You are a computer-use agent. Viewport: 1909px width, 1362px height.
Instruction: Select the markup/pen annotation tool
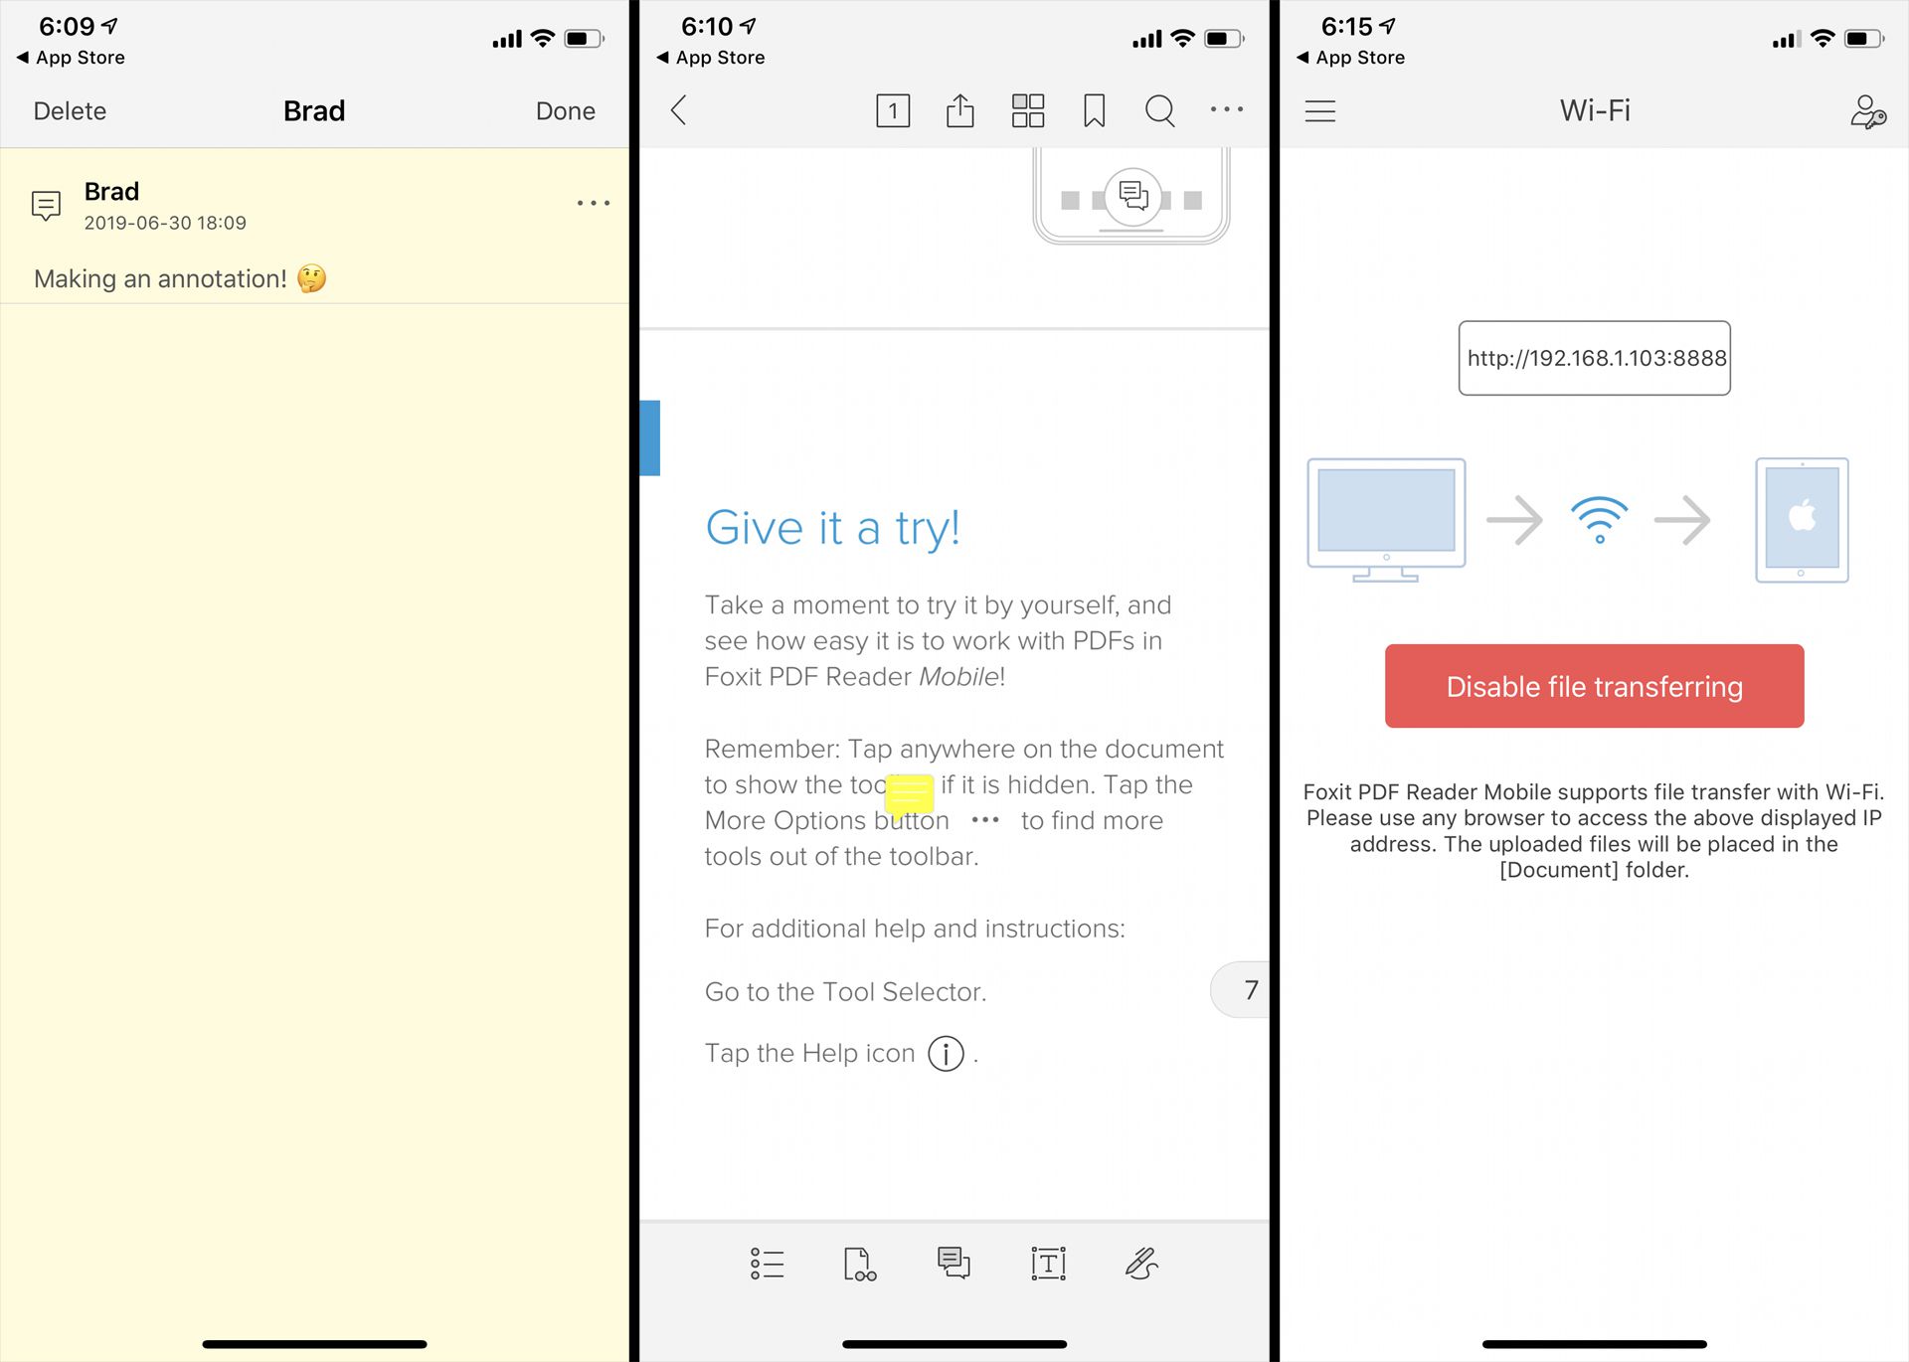[x=1141, y=1264]
